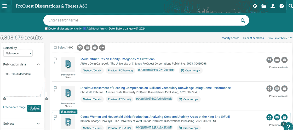
Task: Order a copy of the Christhilf dissertation
Action: [188, 99]
